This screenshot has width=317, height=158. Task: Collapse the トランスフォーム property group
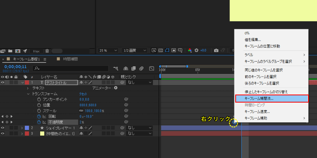pyautogui.click(x=28, y=94)
